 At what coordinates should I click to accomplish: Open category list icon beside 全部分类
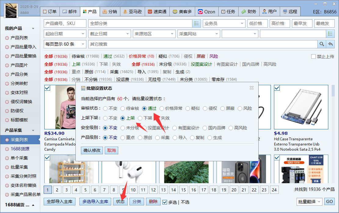click(x=196, y=23)
